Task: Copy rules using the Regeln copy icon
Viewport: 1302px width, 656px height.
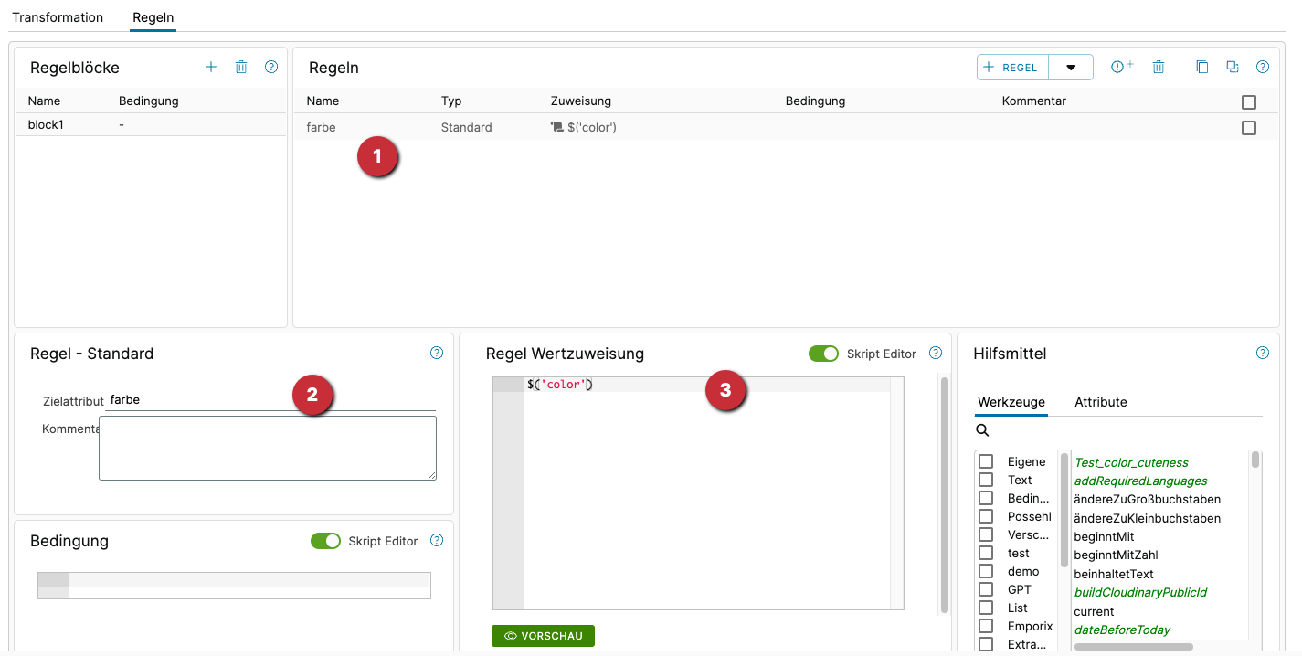Action: pos(1202,67)
